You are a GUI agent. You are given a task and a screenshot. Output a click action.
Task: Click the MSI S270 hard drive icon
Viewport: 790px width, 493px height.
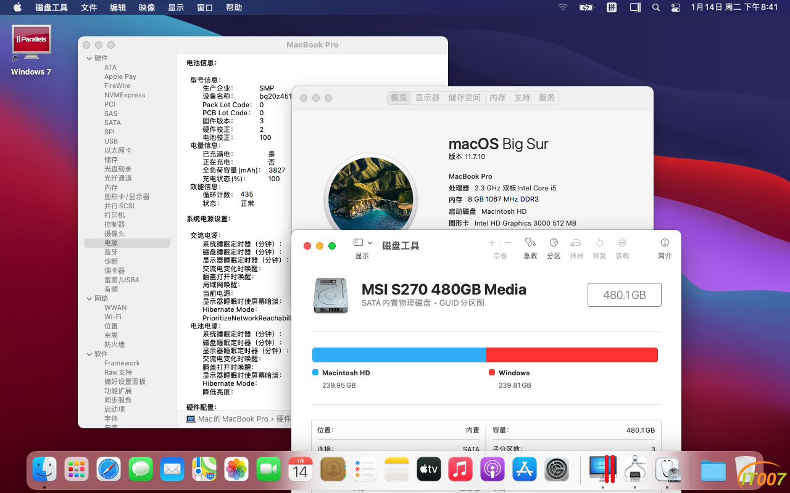click(331, 295)
